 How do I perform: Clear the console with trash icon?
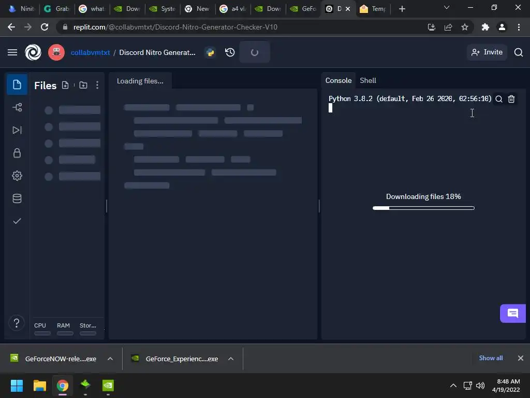coord(511,99)
